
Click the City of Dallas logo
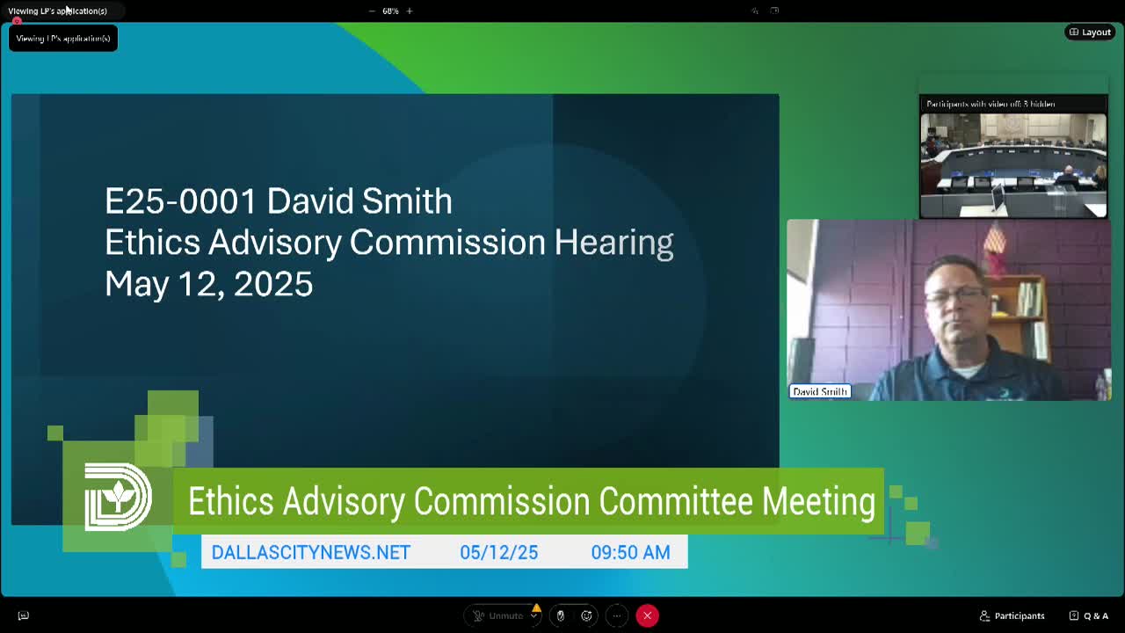tap(118, 497)
